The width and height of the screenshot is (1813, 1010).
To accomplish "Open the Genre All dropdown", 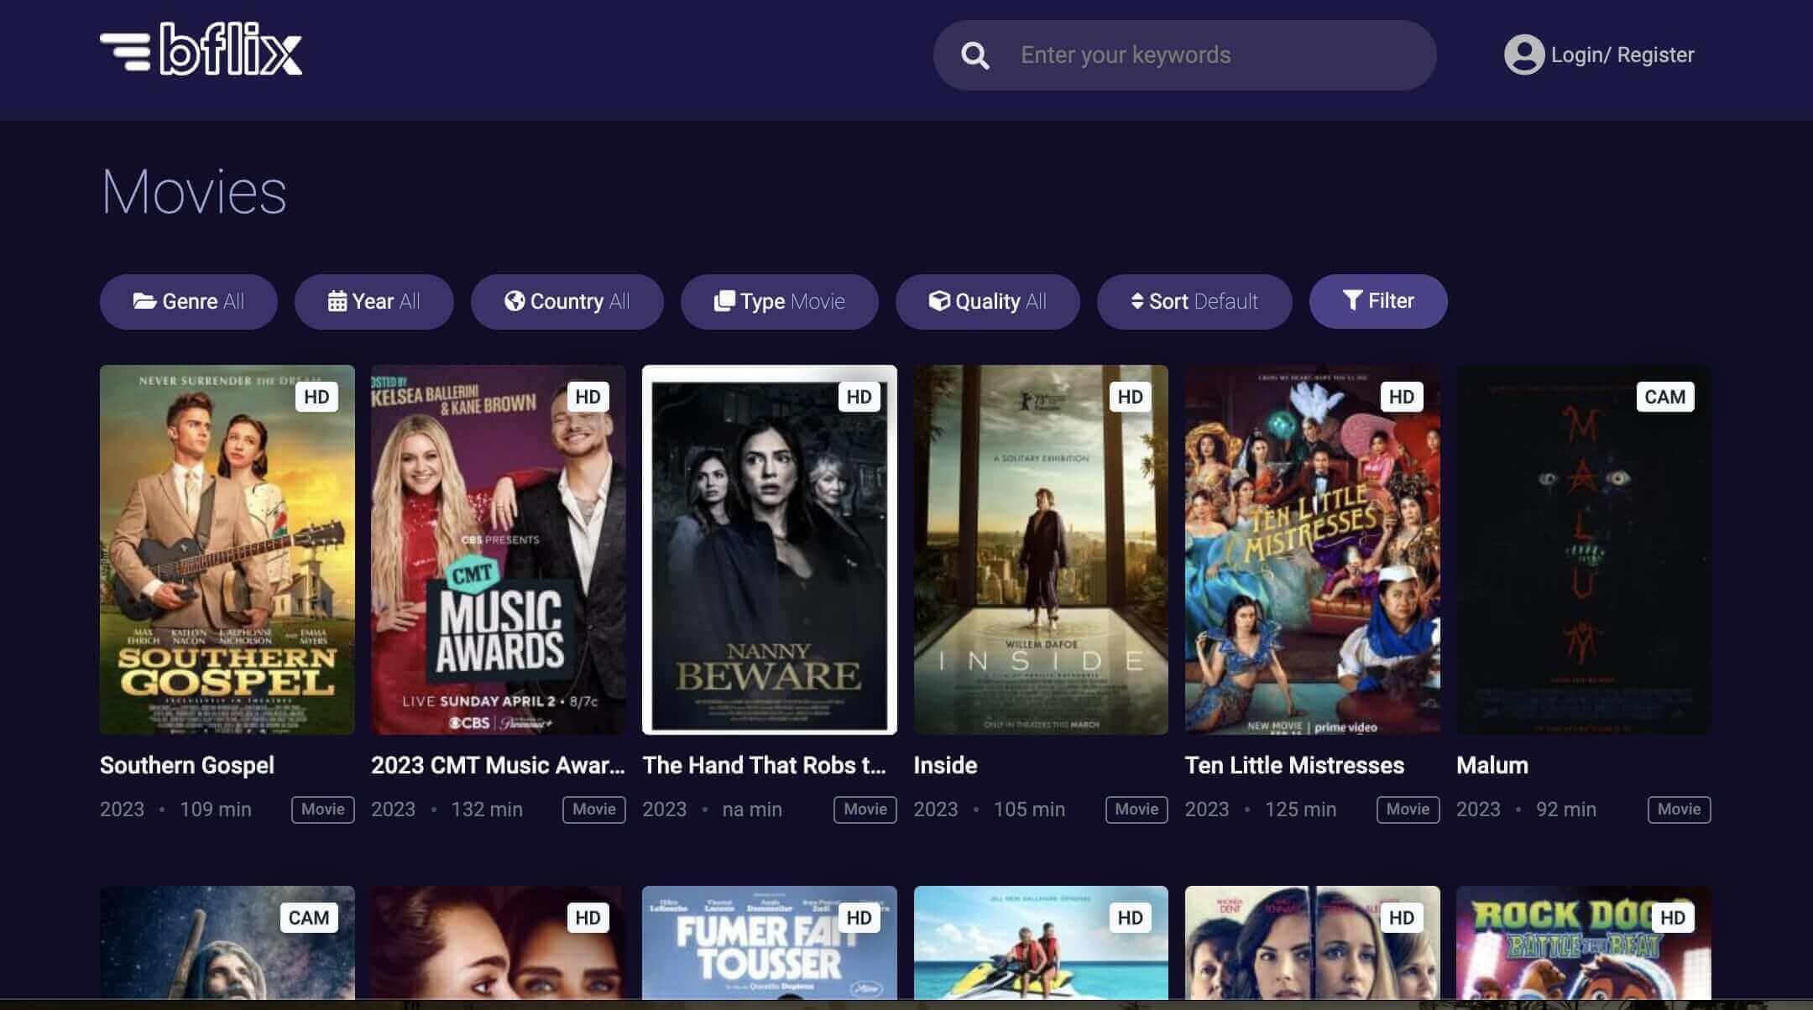I will tap(189, 301).
